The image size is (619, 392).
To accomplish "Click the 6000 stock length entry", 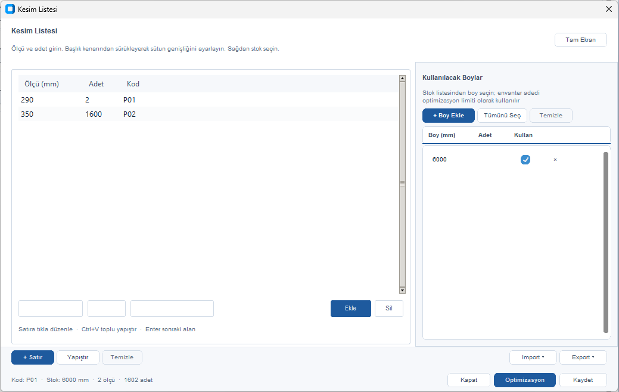I will pos(440,160).
